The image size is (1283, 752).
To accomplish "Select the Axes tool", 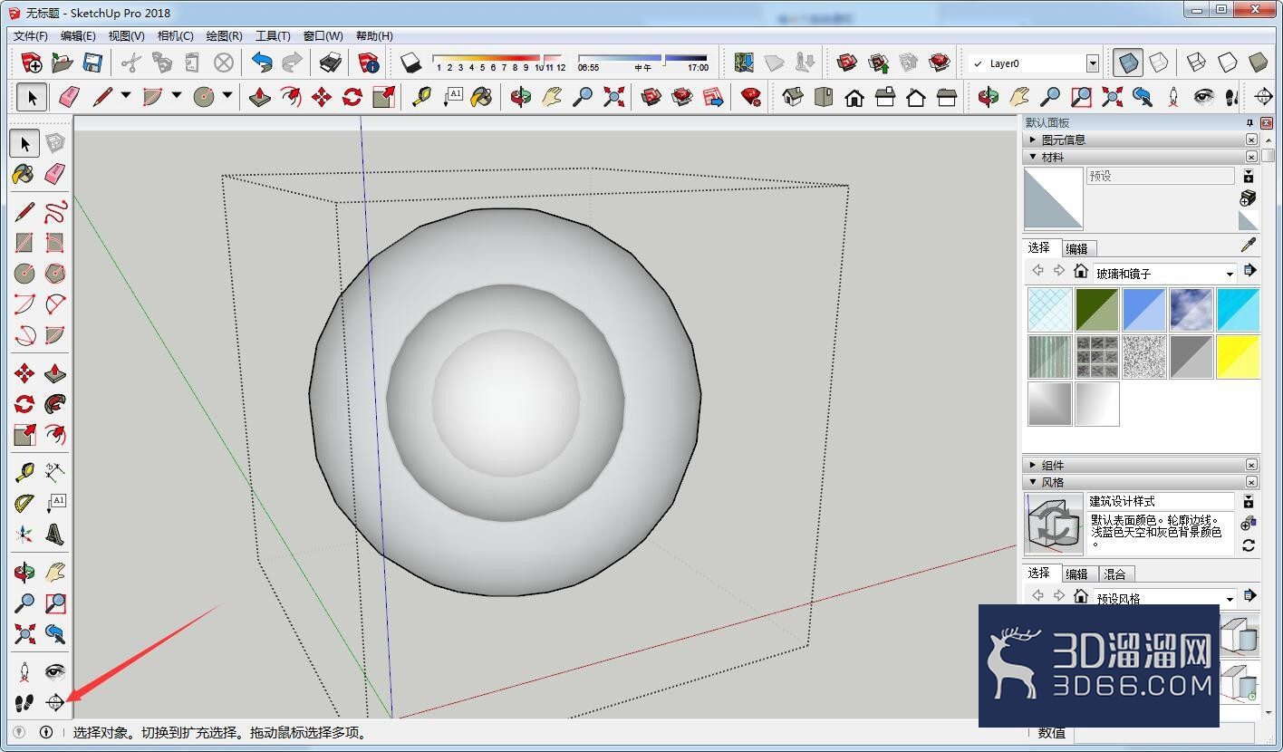I will coord(24,534).
